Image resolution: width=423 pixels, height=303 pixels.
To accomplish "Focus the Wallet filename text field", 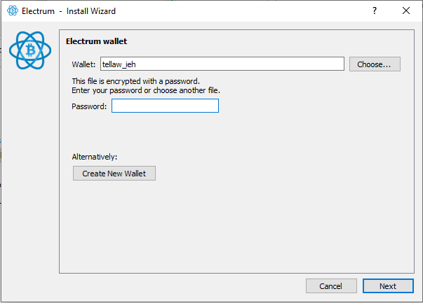I will point(222,64).
